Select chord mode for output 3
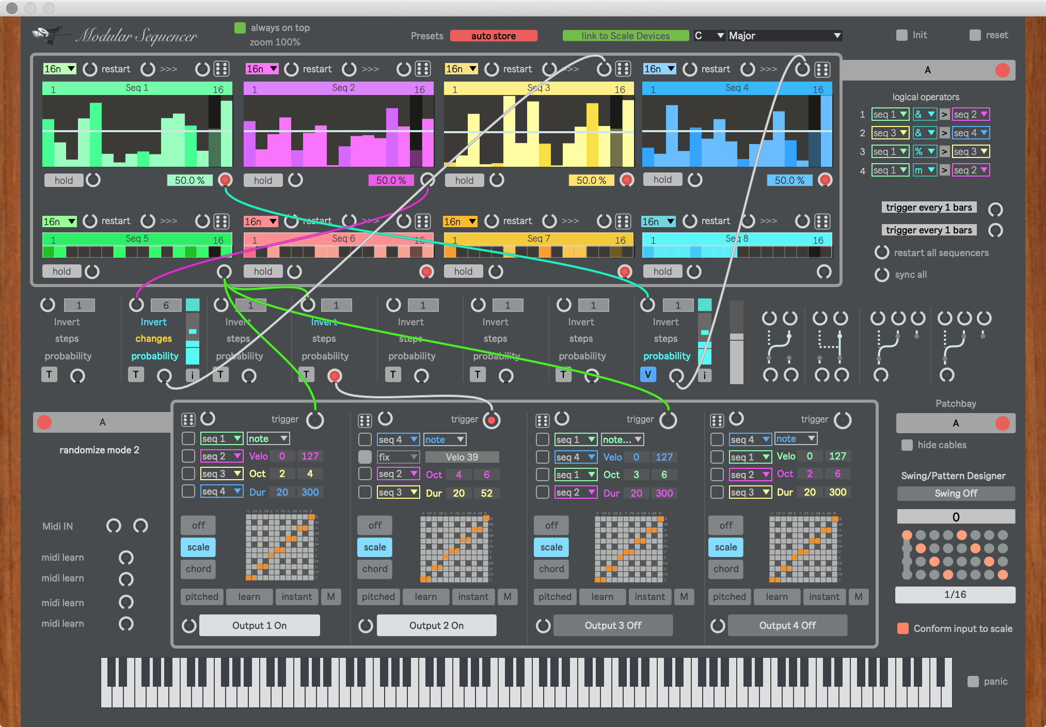 pos(551,569)
